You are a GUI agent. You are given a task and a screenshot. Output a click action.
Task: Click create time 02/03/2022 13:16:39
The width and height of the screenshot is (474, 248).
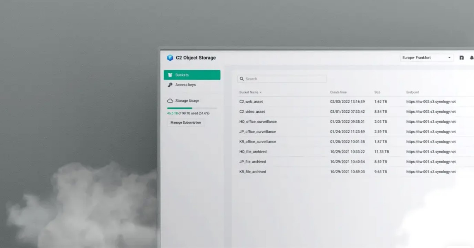pos(347,102)
